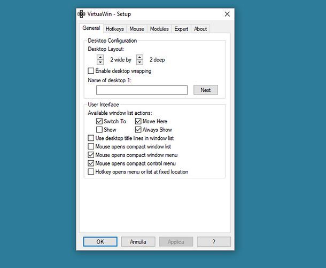Cancel with the Annulla button
326x268 pixels.
pyautogui.click(x=138, y=242)
